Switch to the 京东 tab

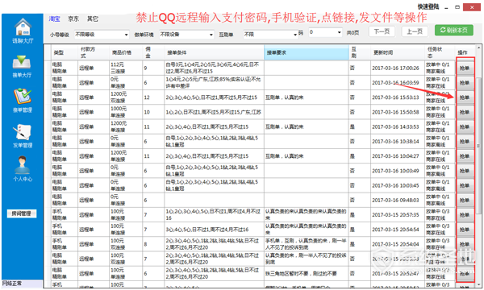(x=73, y=19)
